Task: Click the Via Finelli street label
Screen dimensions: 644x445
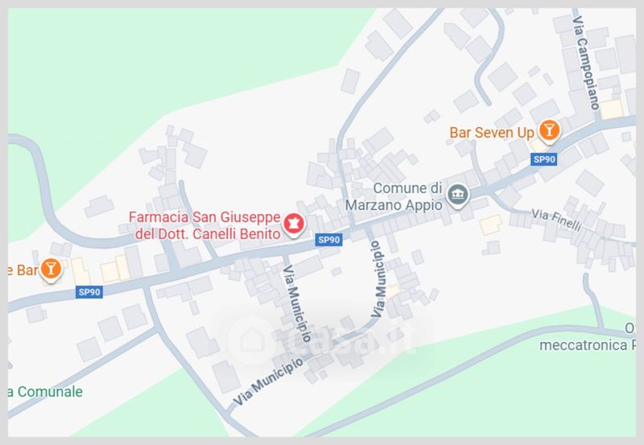Action: point(556,220)
